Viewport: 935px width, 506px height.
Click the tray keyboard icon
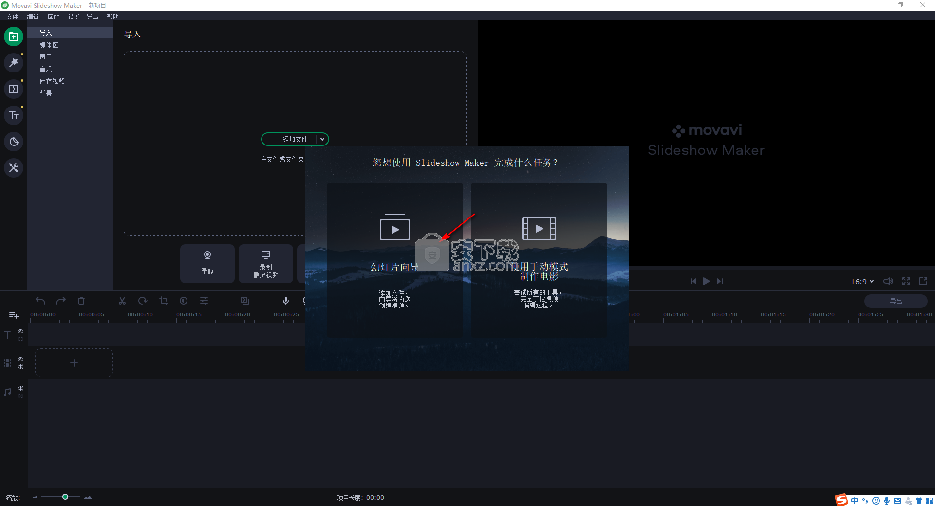click(x=898, y=500)
